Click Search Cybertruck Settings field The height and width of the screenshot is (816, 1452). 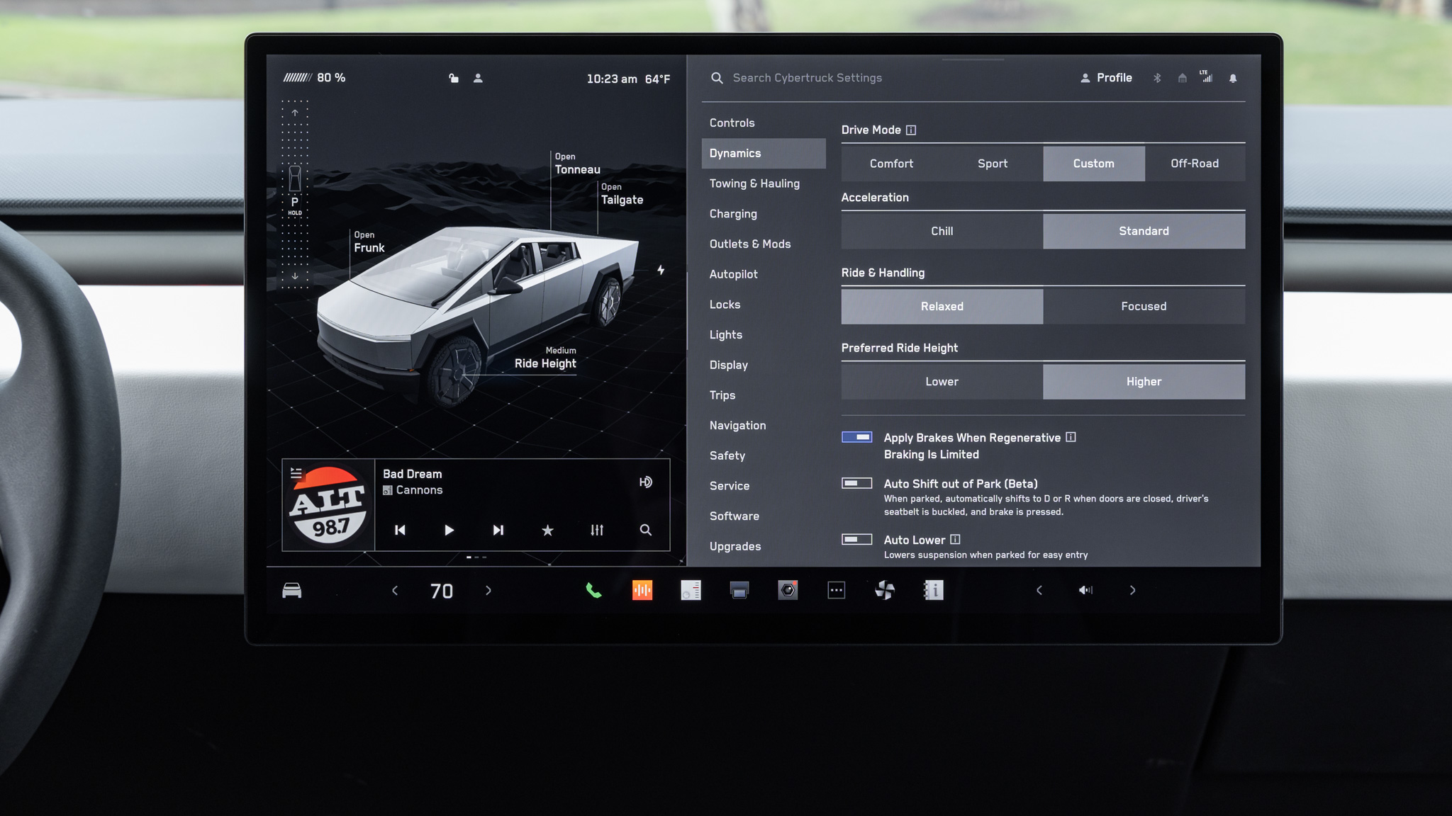(807, 78)
